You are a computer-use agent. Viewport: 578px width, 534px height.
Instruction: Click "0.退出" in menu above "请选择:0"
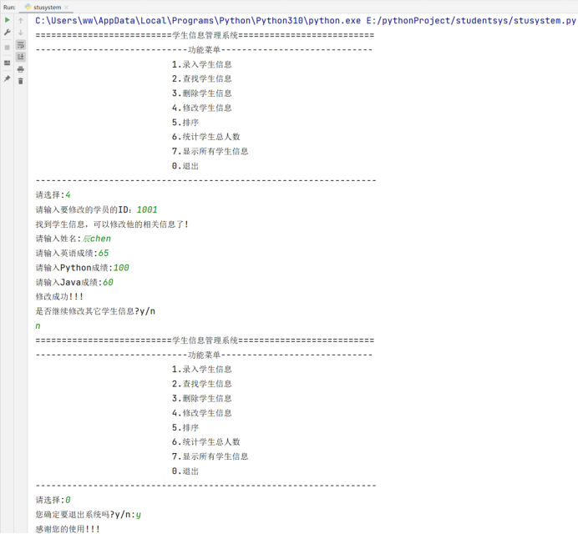(x=185, y=471)
